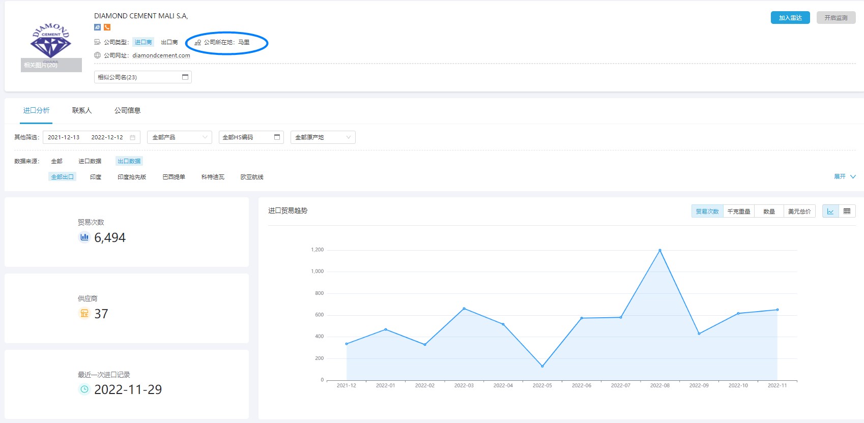Viewport: 864px width, 423px height.
Task: Click the orange phone icon under company name
Action: tap(107, 27)
